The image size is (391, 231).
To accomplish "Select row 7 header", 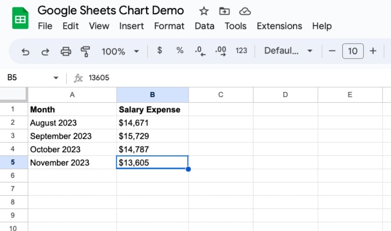I will pos(14,189).
